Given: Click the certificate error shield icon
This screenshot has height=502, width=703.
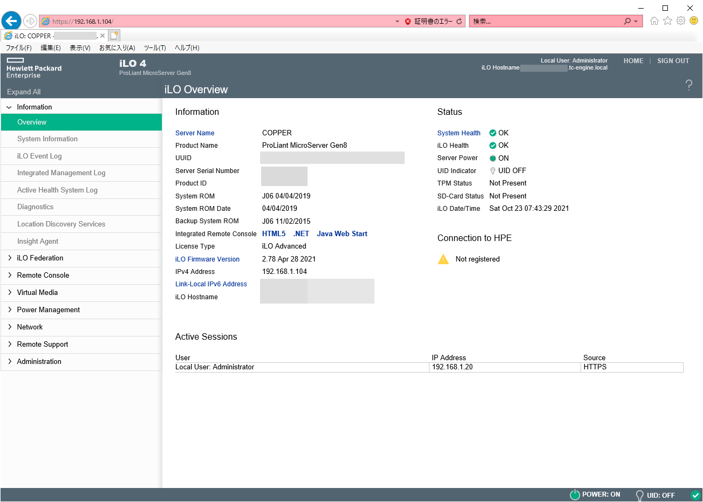Looking at the screenshot, I should coord(408,22).
